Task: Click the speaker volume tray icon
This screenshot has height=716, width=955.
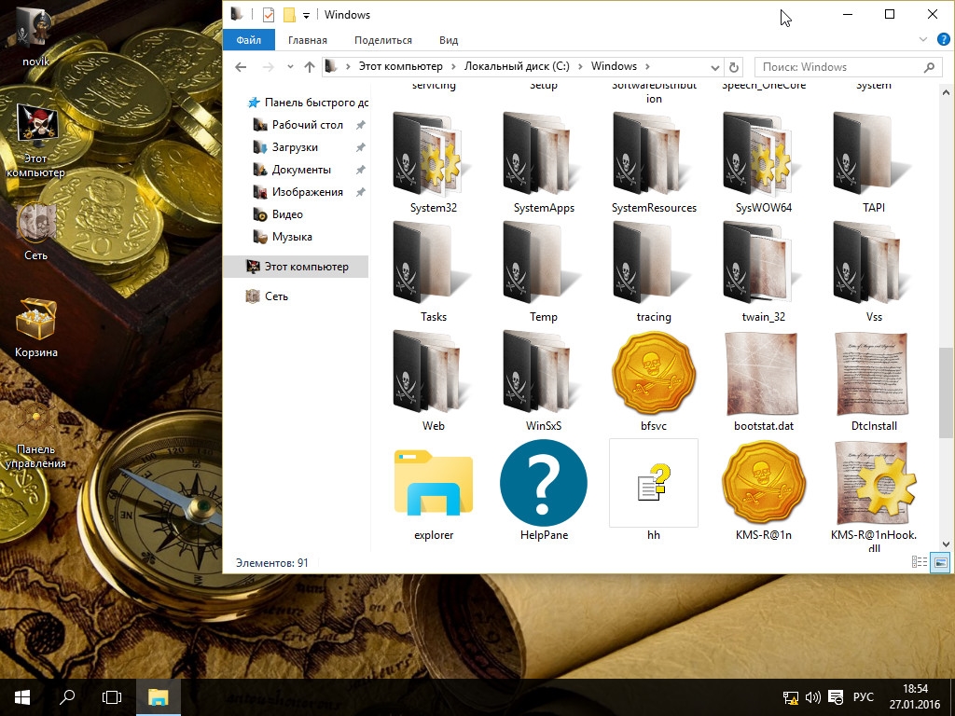Action: (811, 696)
